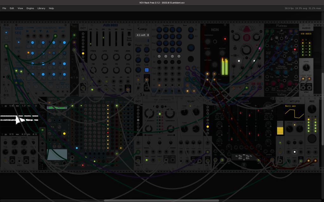Click the Delay TONE knob
Screen dimensions: 324x202
[184, 129]
